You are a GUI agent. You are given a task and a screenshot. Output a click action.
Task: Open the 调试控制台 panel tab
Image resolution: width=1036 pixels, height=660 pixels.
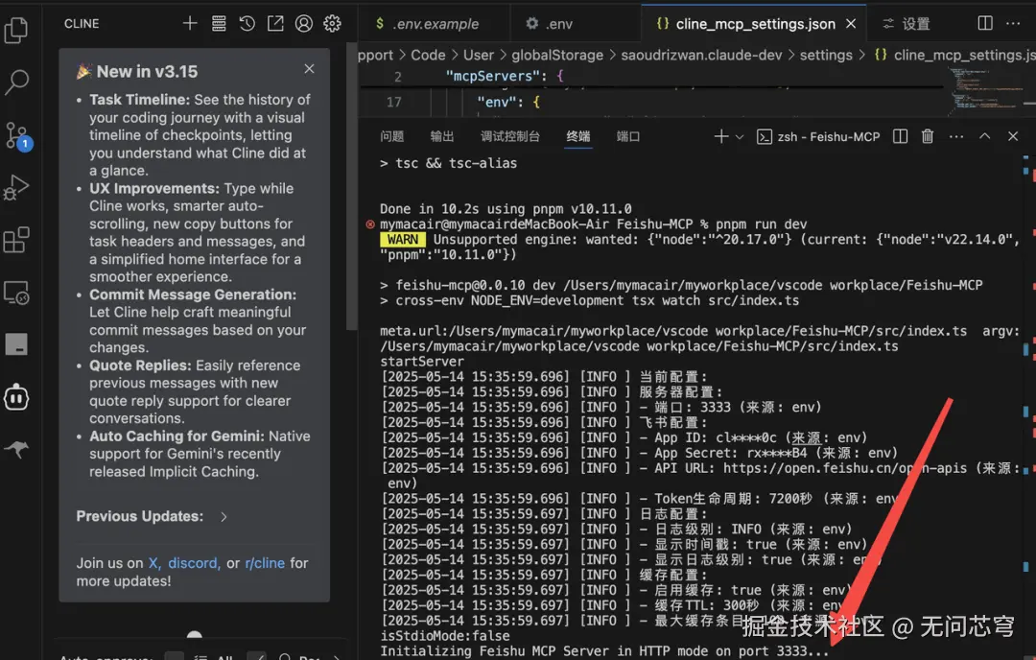510,136
